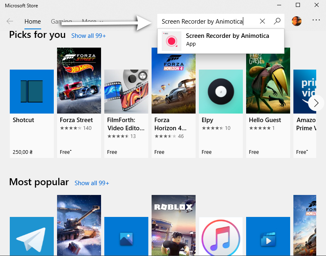Open the user profile avatar
The height and width of the screenshot is (256, 326).
[297, 21]
